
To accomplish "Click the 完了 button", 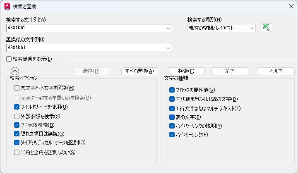I will click(x=229, y=71).
